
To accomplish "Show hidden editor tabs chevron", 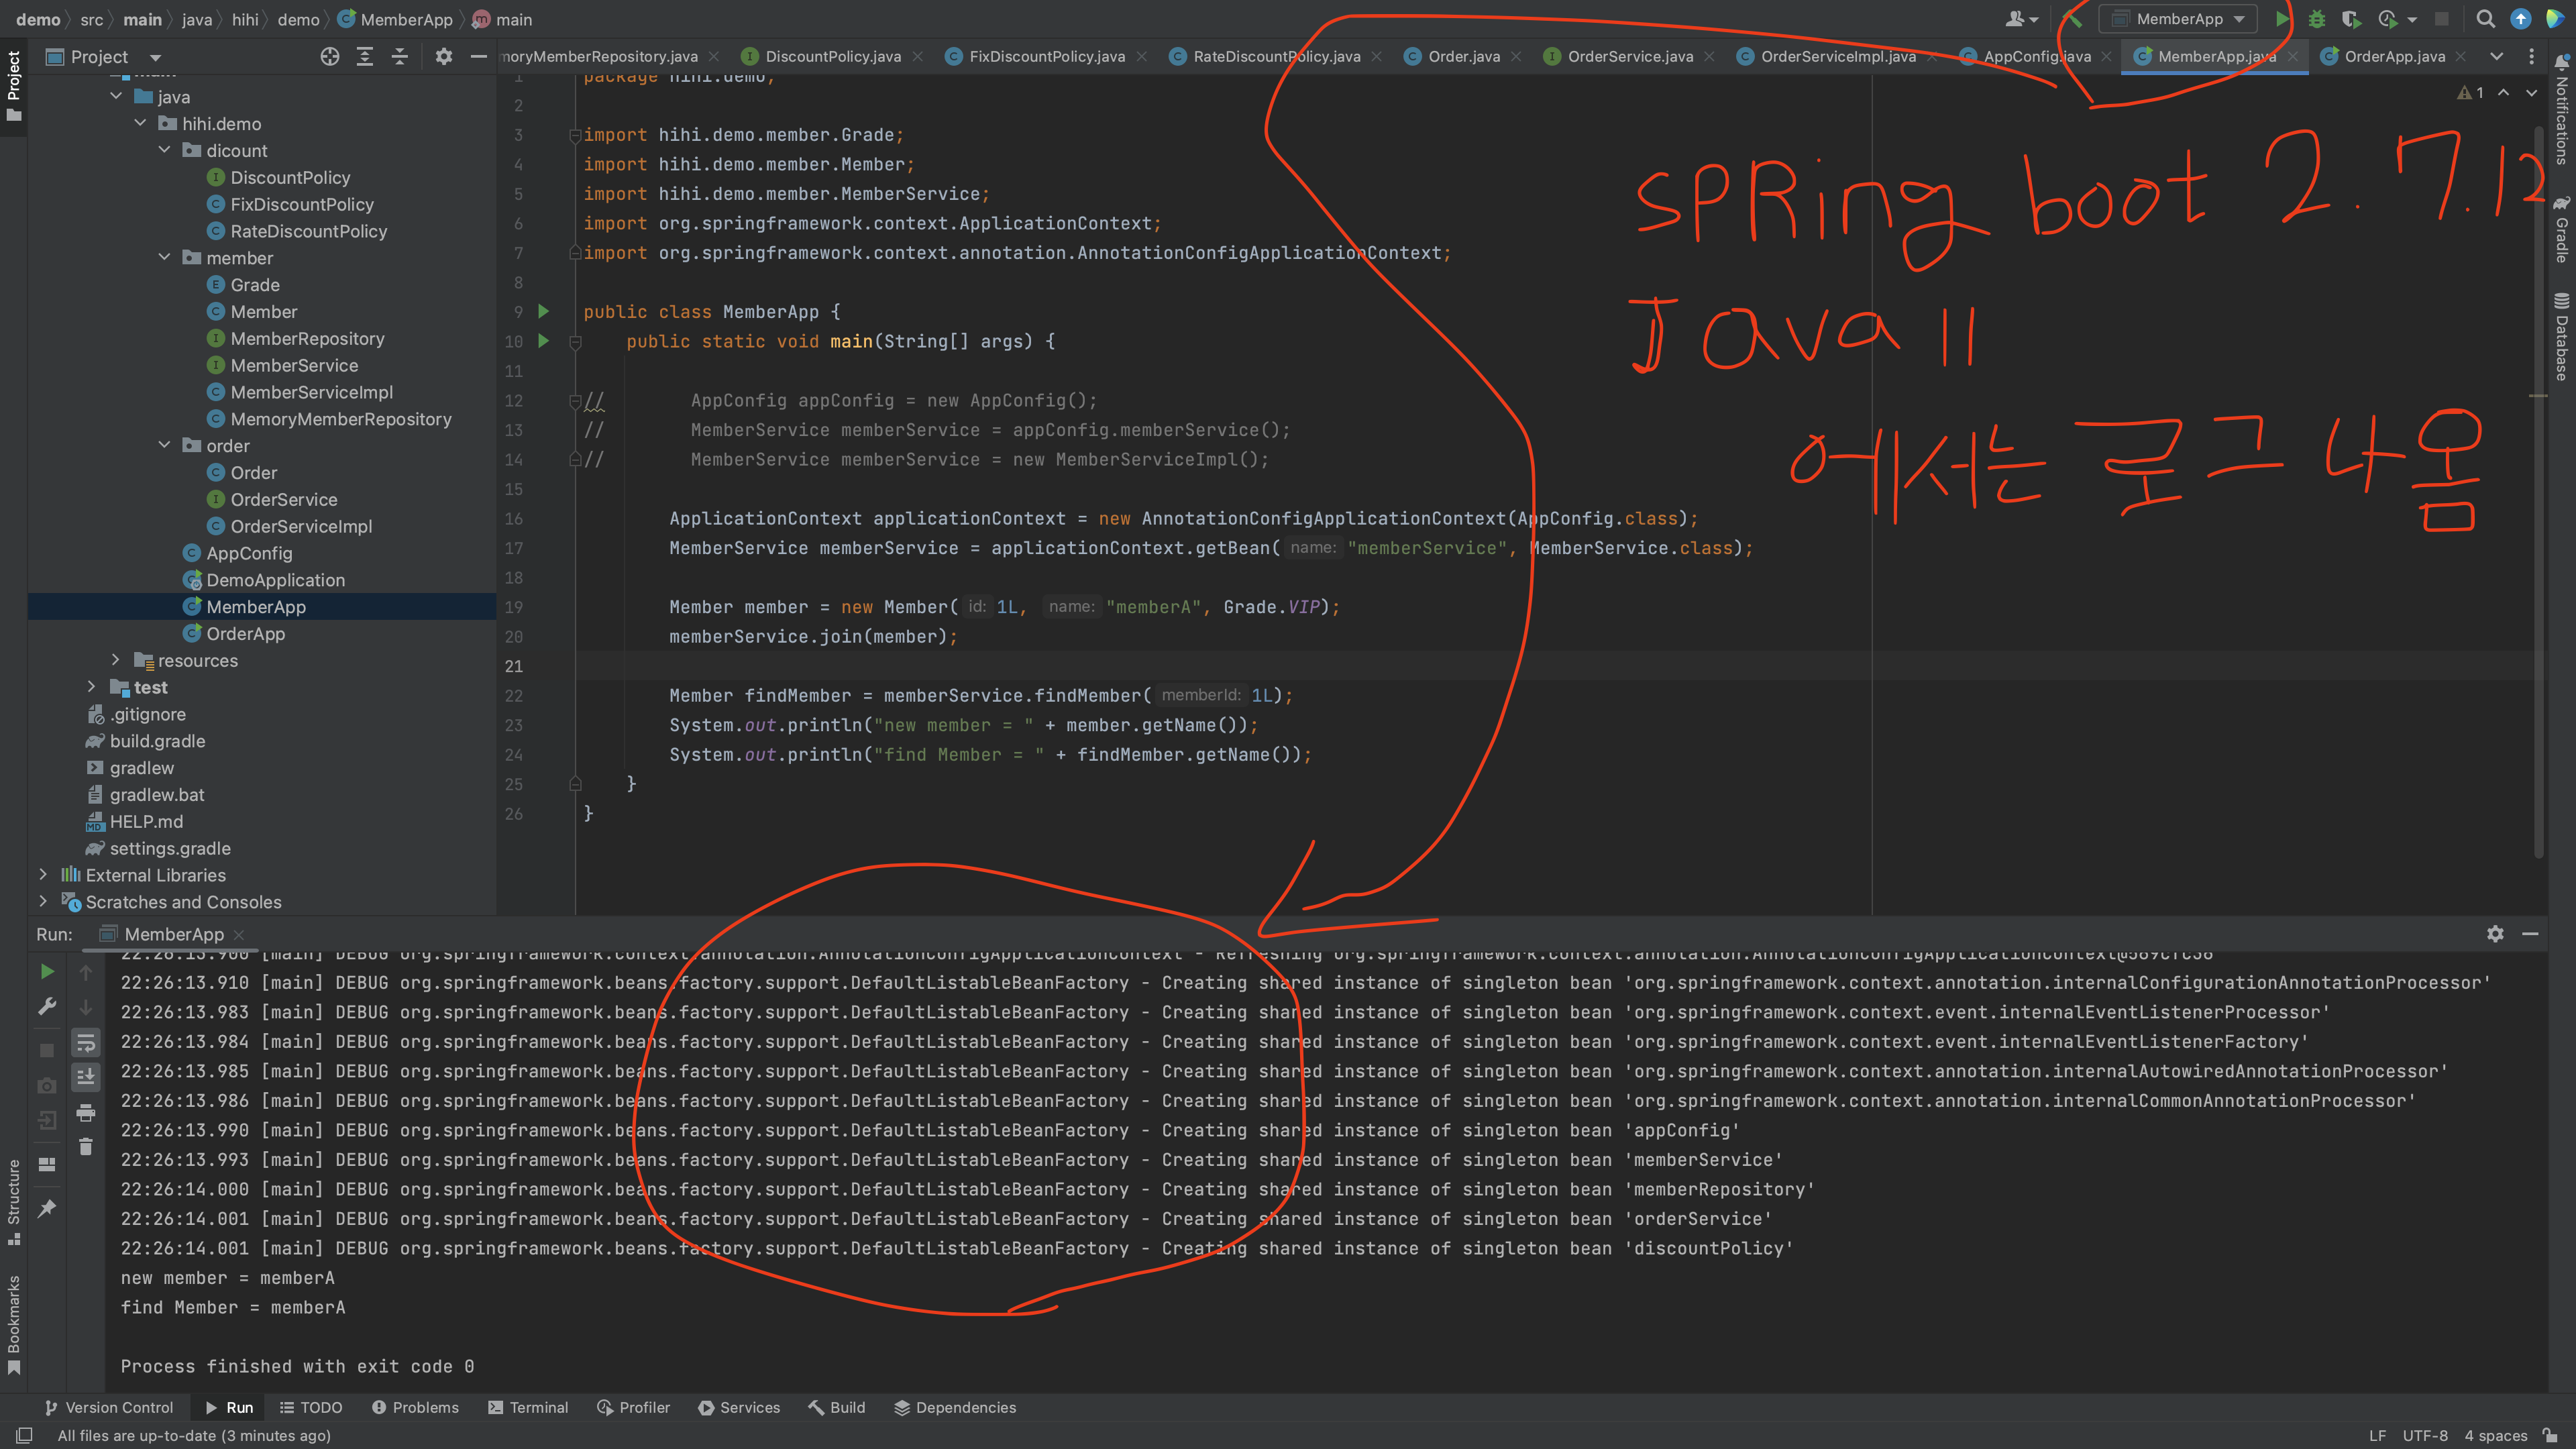I will (x=2497, y=56).
